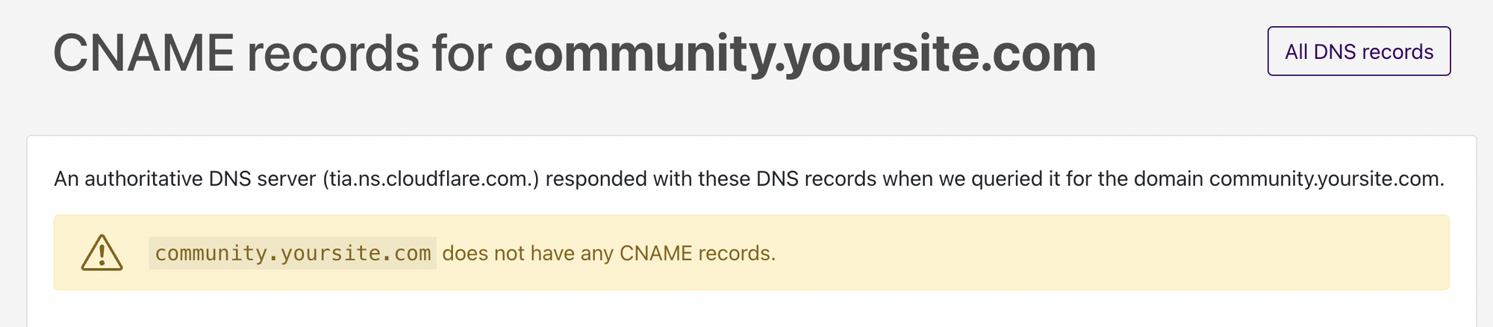
Task: Click the 'records for' words in heading
Action: [370, 54]
